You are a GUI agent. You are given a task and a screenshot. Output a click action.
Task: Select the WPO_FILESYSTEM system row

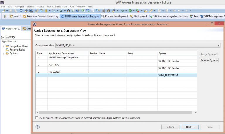click(116, 75)
